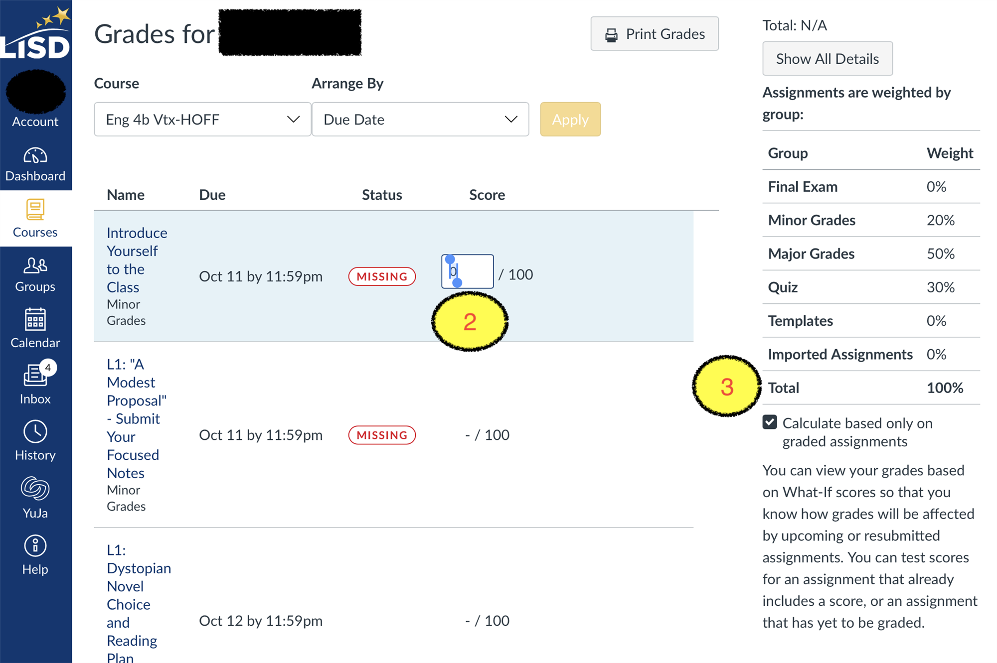Click the 'Status' column header
The width and height of the screenshot is (997, 663).
[382, 195]
